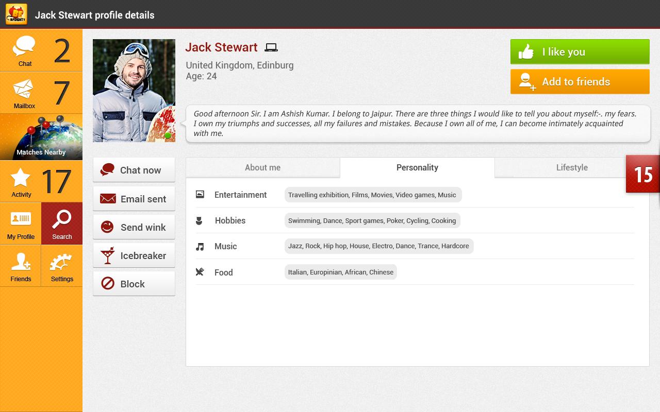660x412 pixels.
Task: Switch to the About me tab
Action: pos(262,167)
